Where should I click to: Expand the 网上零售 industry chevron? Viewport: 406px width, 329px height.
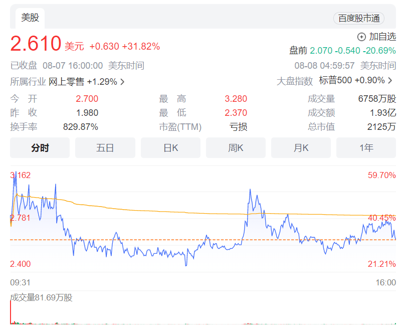pyautogui.click(x=122, y=82)
